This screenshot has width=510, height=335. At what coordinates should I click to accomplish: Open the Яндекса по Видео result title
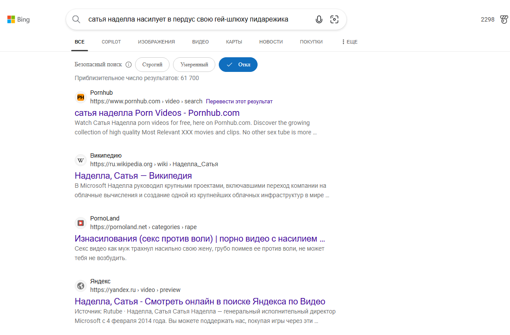pyautogui.click(x=200, y=301)
